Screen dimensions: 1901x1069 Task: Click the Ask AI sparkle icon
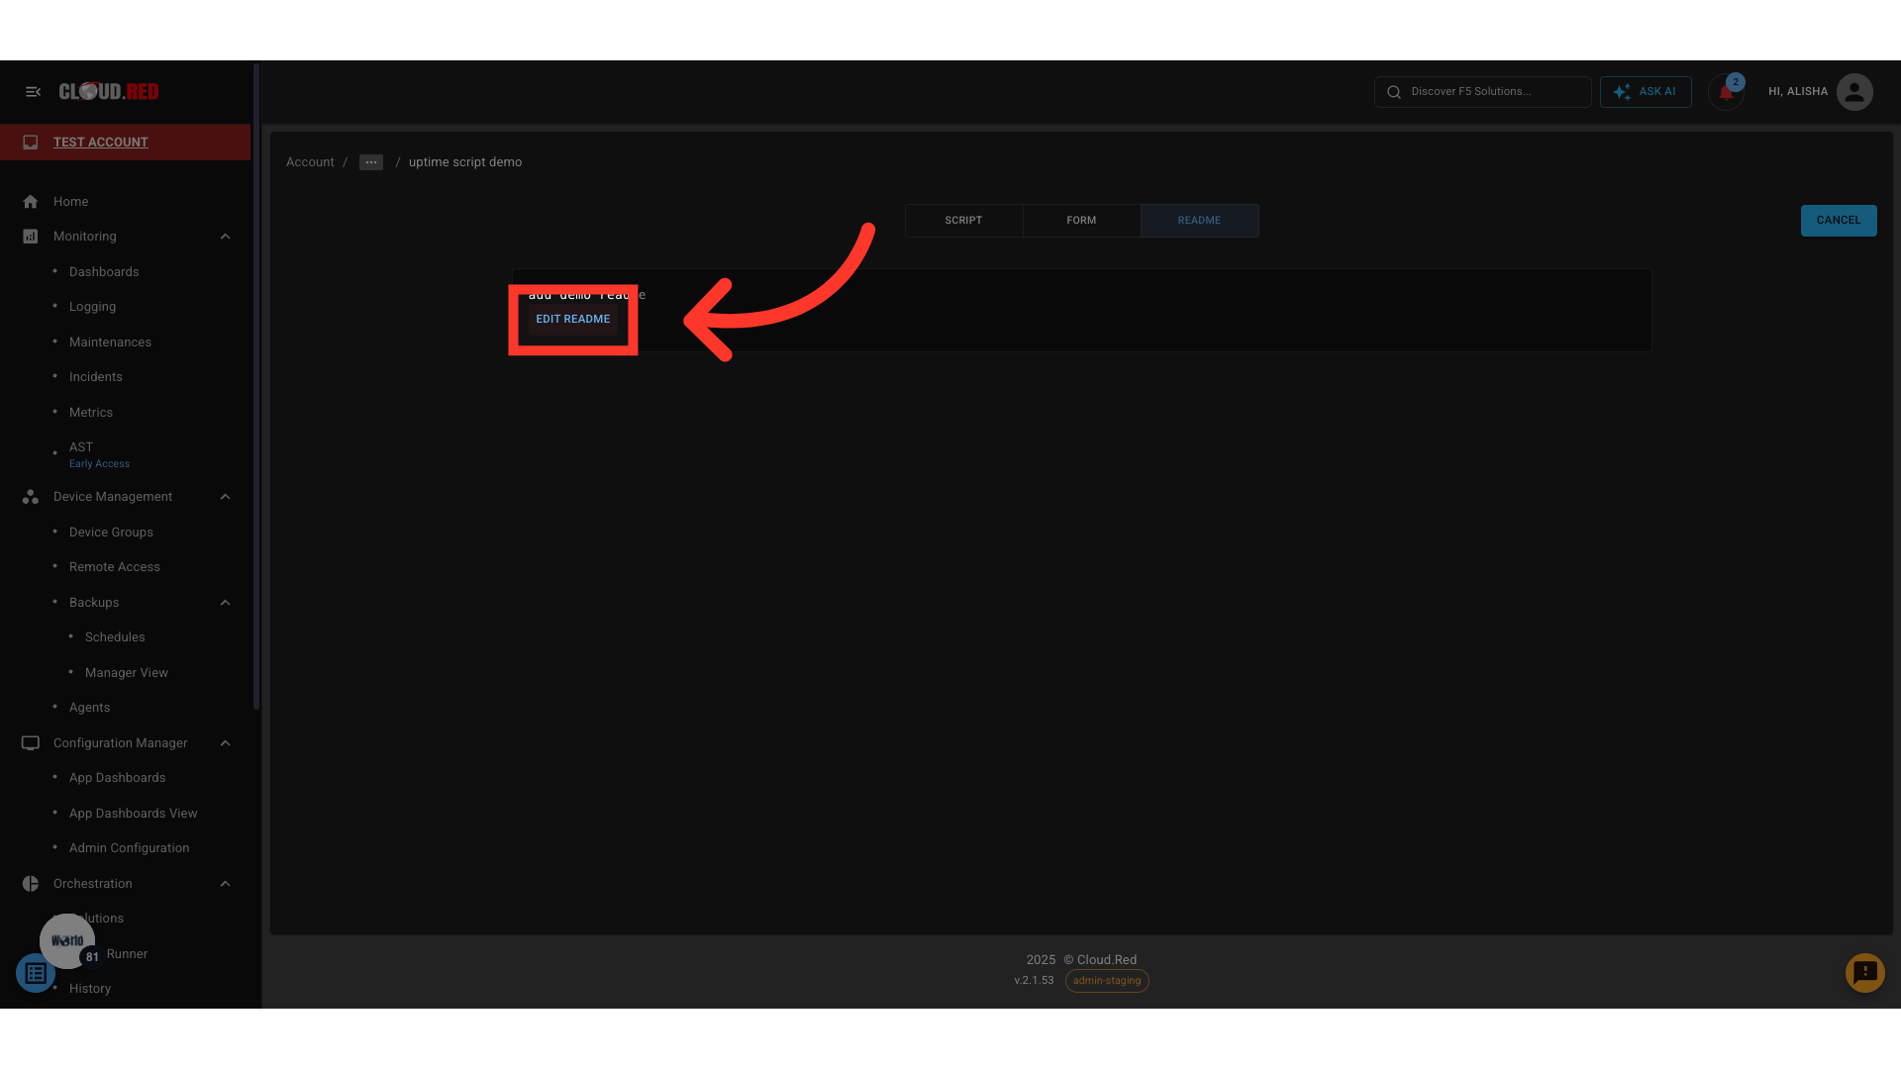(x=1621, y=91)
